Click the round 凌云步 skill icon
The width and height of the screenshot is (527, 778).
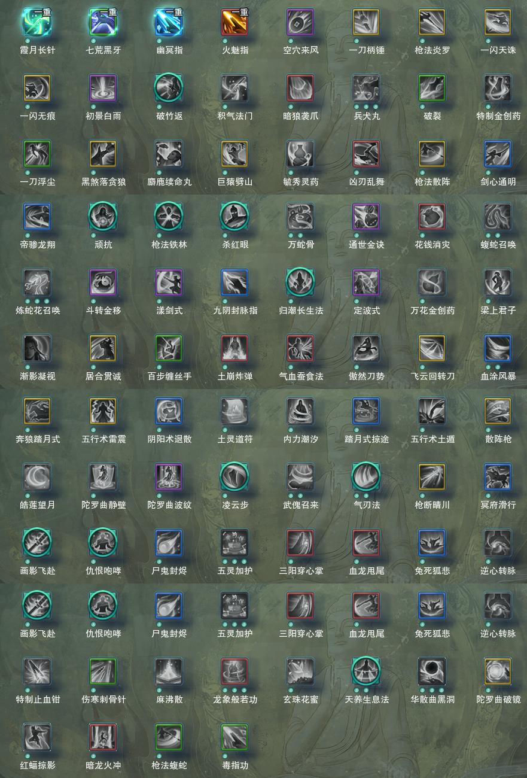point(234,477)
